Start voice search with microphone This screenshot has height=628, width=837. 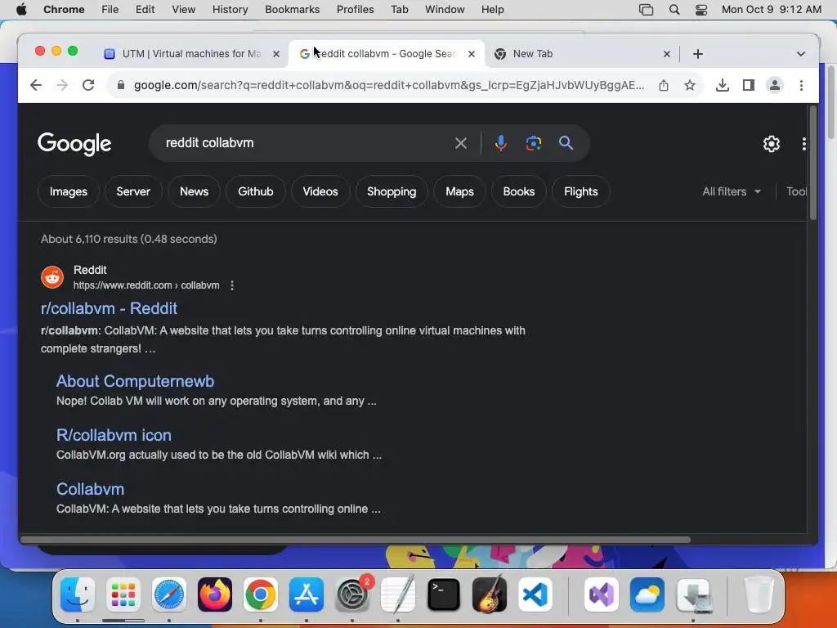(x=501, y=143)
